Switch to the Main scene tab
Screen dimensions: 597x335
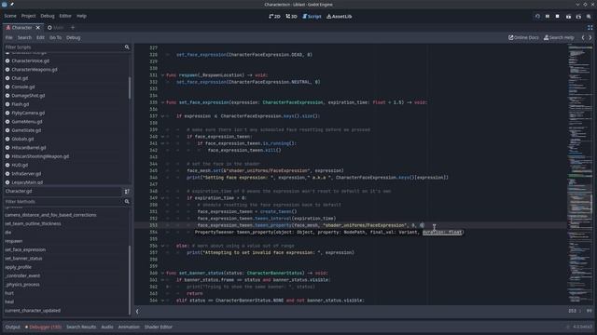tap(56, 28)
